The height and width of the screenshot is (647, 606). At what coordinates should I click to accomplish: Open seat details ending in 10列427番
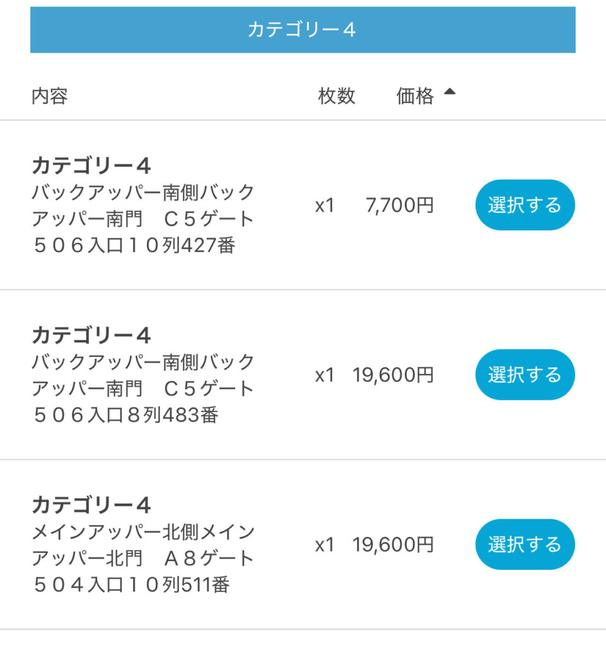click(x=143, y=218)
